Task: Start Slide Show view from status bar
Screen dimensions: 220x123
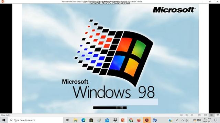Action: pos(218,115)
